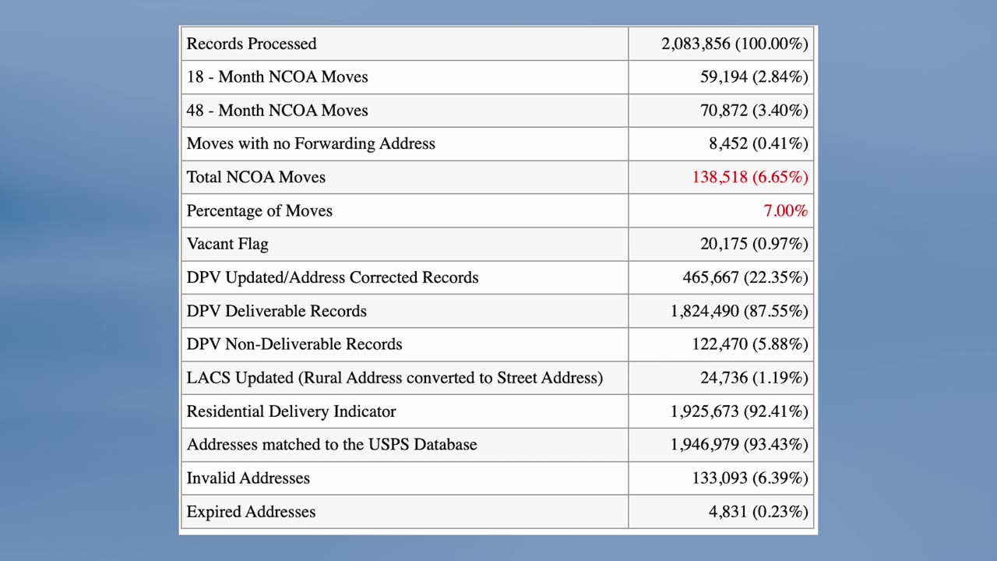This screenshot has height=561, width=997.
Task: Select the red 138,518 (6.65%) total value
Action: point(749,178)
